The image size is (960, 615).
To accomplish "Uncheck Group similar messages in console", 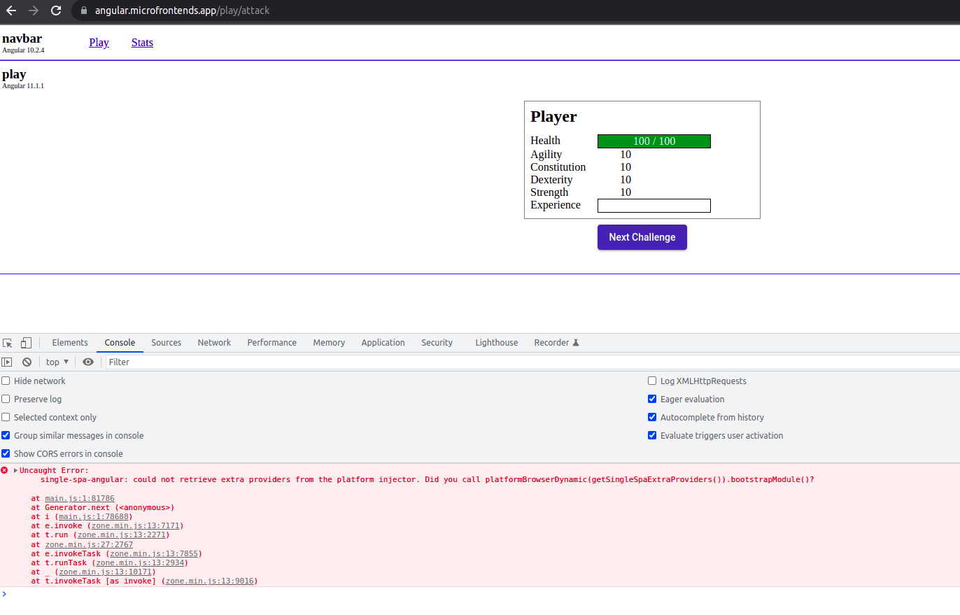I will [x=6, y=434].
